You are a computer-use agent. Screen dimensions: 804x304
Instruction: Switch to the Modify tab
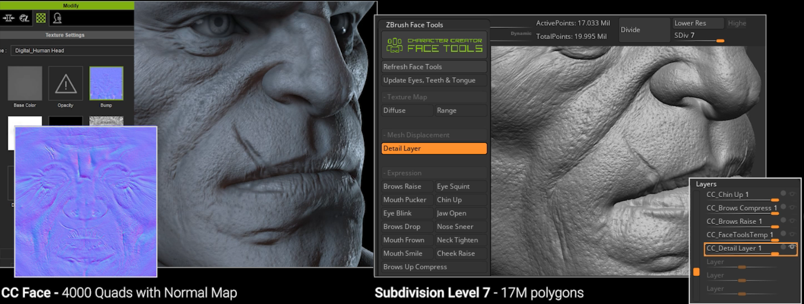tap(71, 5)
